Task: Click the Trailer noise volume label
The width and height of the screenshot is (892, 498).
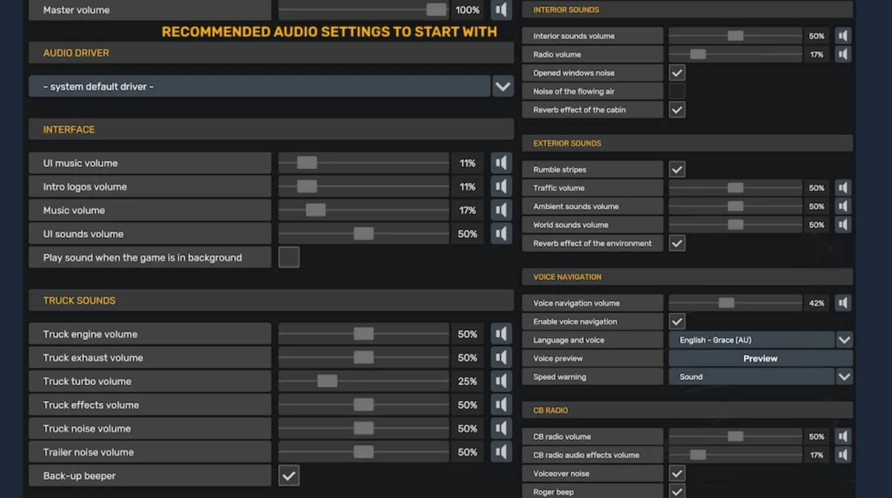Action: (x=88, y=452)
